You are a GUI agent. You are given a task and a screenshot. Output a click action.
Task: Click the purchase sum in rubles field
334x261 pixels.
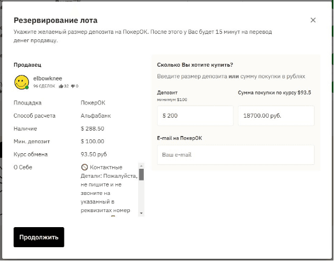(276, 116)
